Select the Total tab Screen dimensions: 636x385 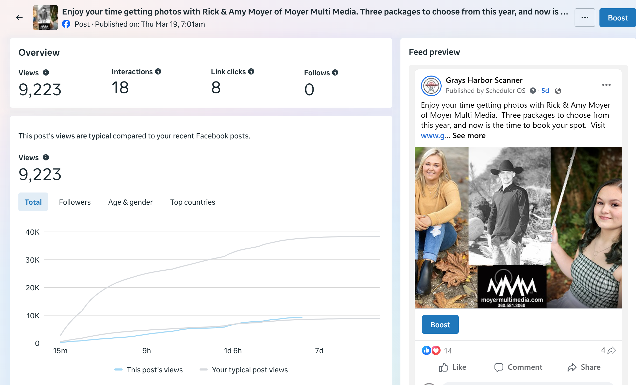(x=33, y=202)
